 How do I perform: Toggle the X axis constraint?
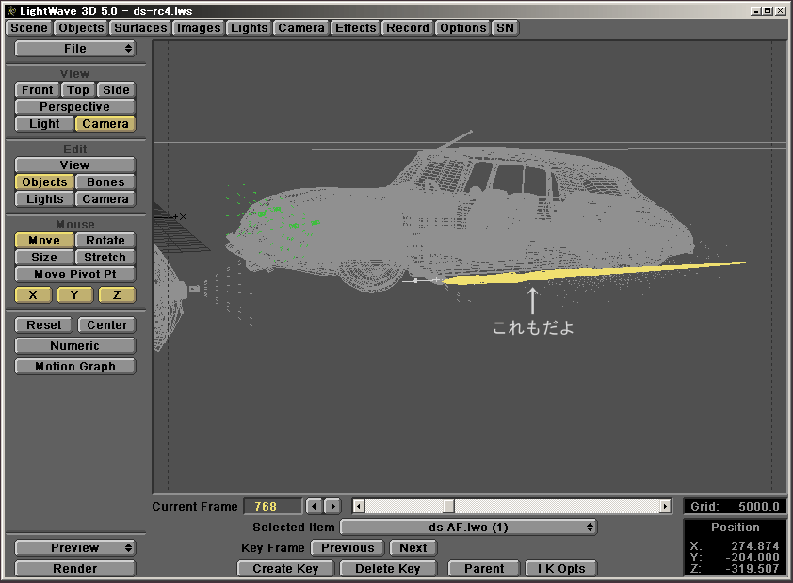click(x=33, y=295)
